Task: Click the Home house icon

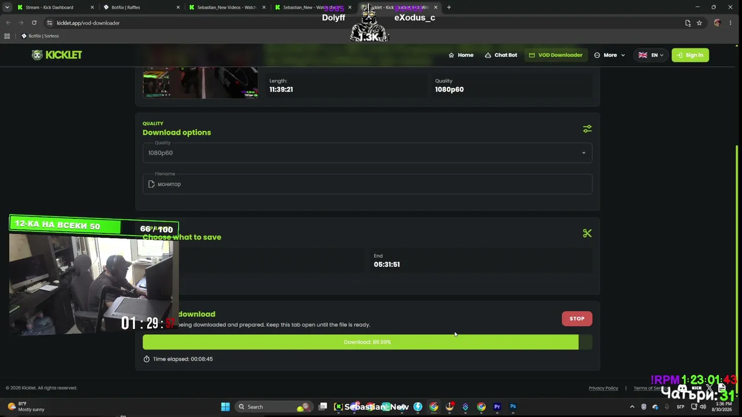Action: (452, 55)
